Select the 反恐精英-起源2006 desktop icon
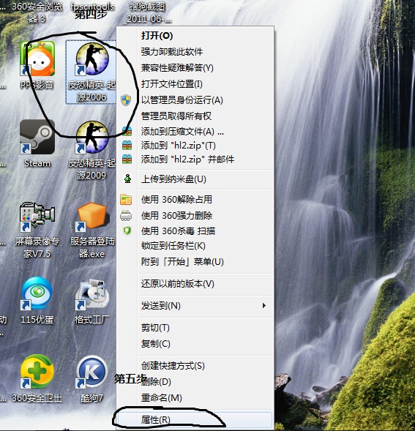This screenshot has width=415, height=431. (x=91, y=59)
